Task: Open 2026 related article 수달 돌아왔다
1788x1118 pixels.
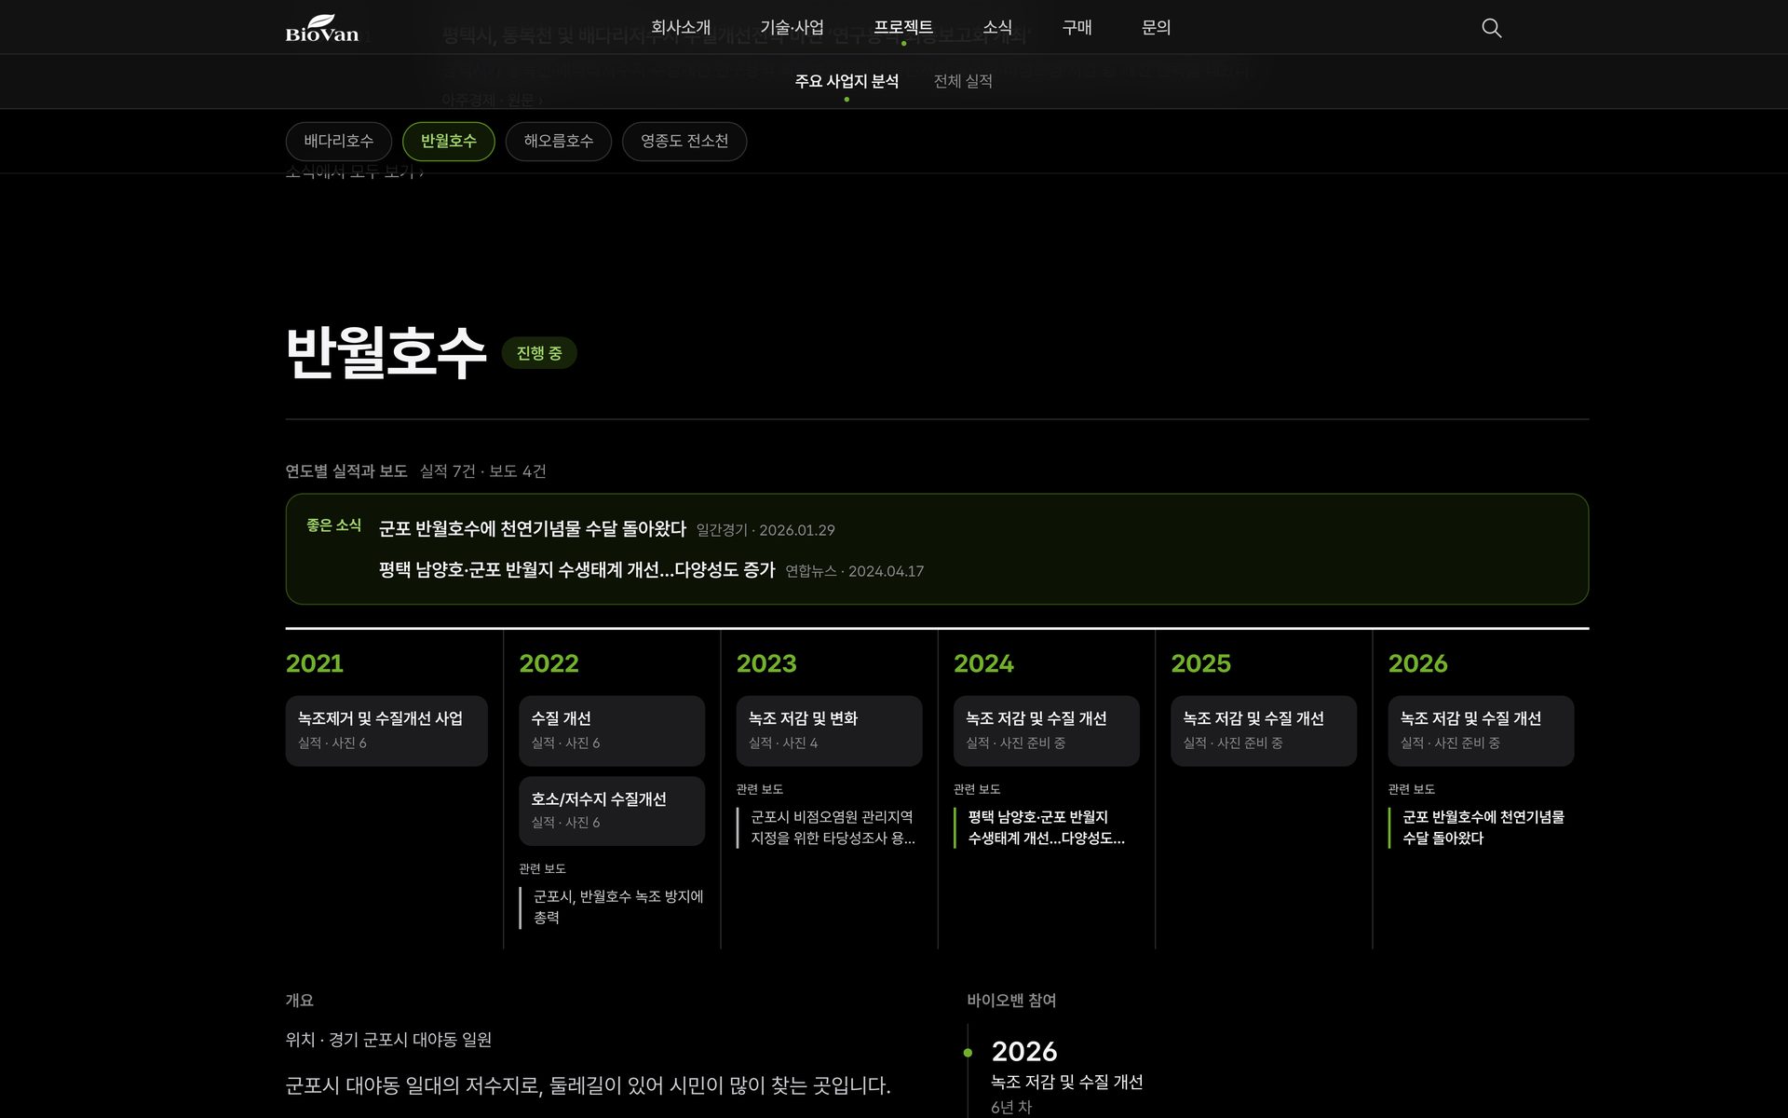Action: pos(1483,827)
